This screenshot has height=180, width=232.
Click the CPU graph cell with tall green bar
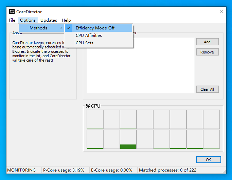[128, 139]
